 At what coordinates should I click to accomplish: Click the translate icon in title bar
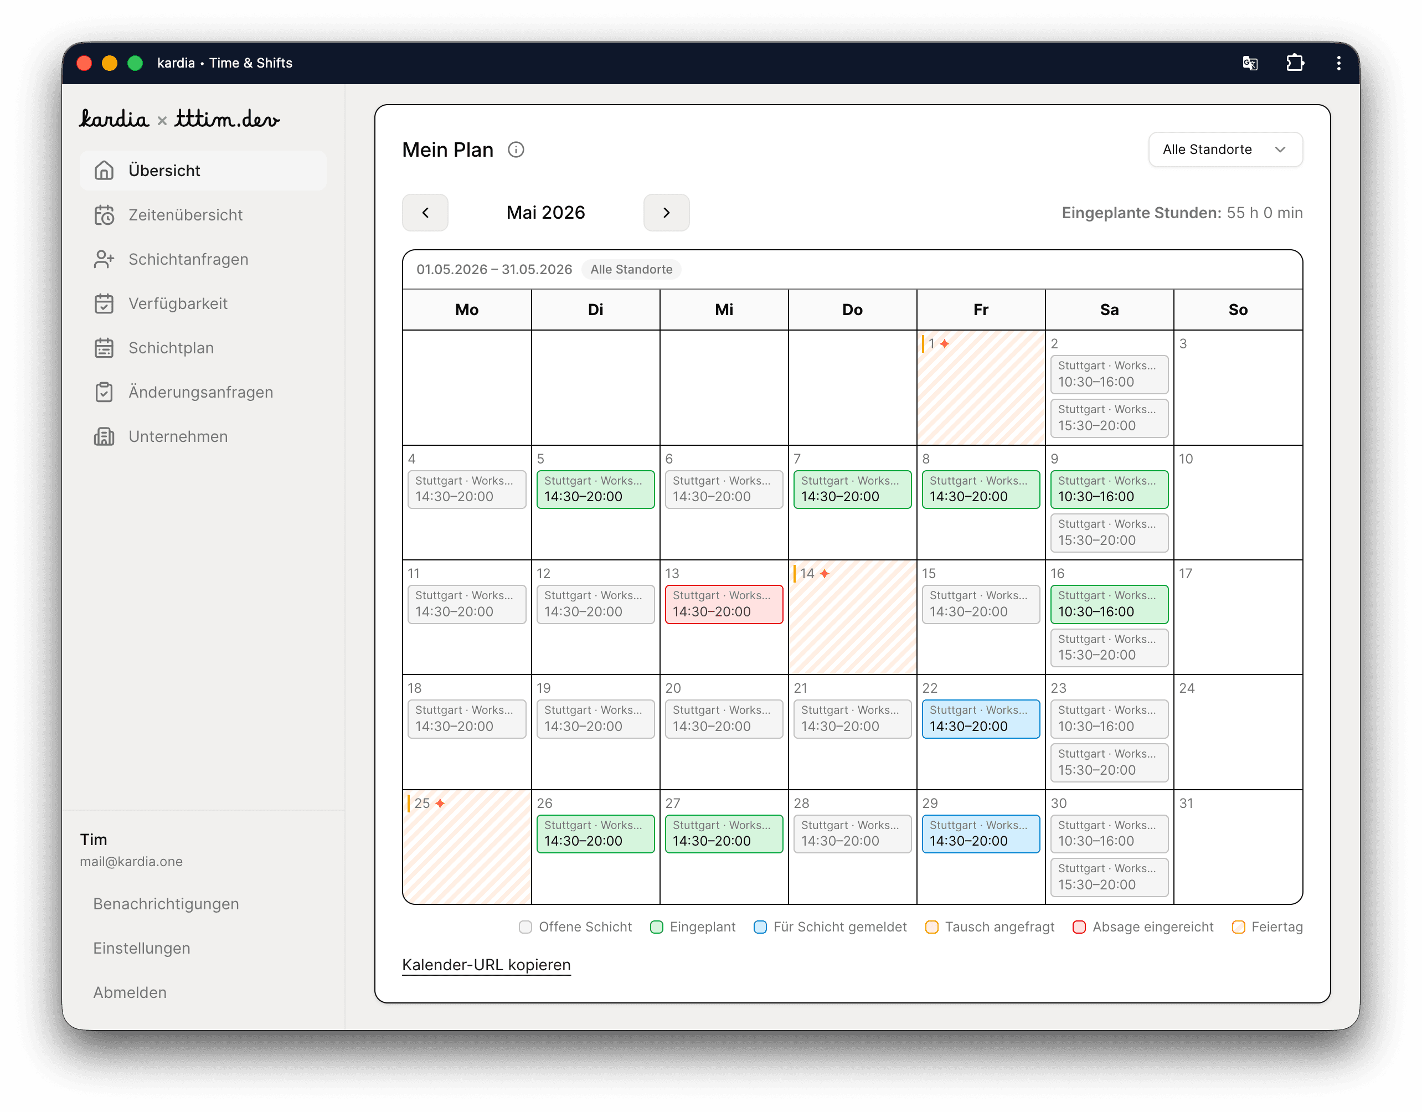click(1249, 63)
